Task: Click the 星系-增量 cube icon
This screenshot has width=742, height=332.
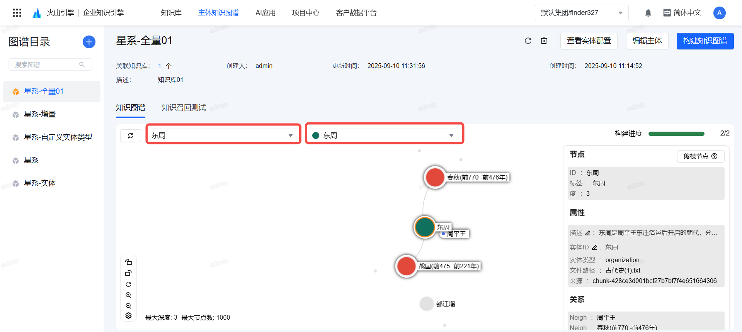Action: click(x=15, y=114)
